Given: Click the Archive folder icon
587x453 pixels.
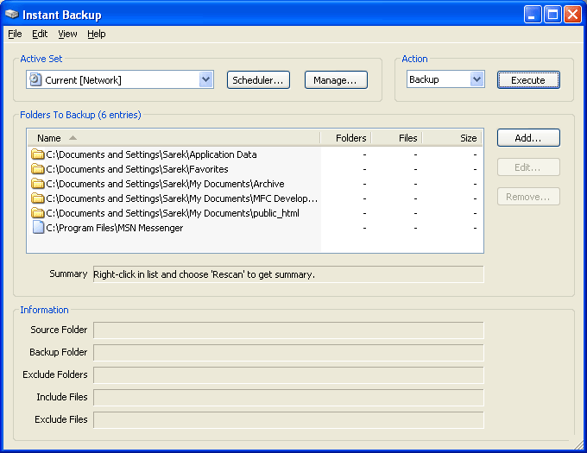Looking at the screenshot, I should pyautogui.click(x=38, y=184).
